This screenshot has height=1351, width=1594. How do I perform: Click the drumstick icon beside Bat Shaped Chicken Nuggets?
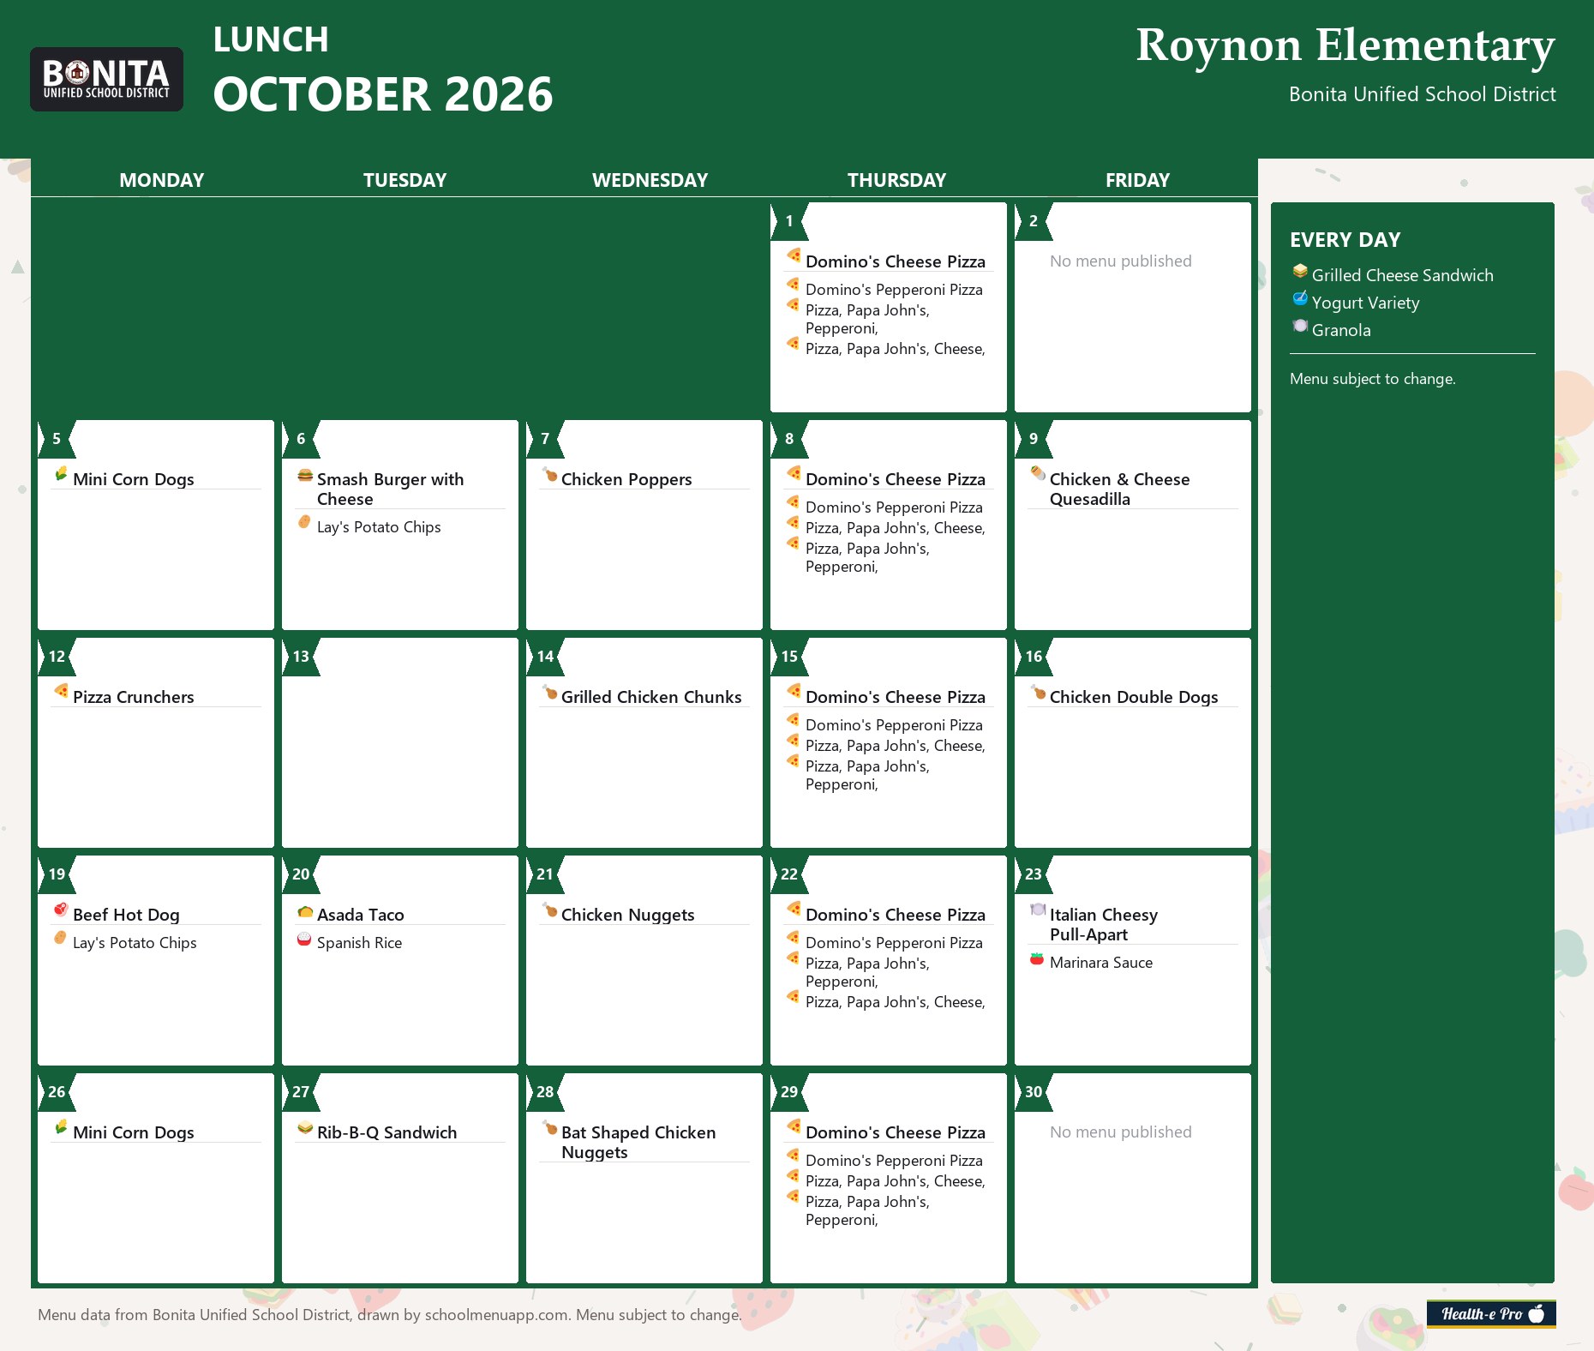549,1127
